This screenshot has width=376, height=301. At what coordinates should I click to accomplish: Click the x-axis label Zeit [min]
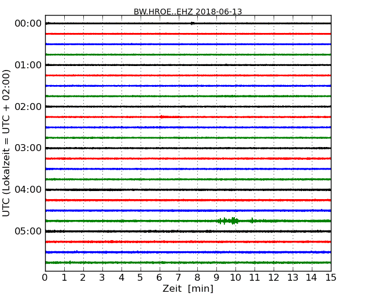pyautogui.click(x=188, y=288)
